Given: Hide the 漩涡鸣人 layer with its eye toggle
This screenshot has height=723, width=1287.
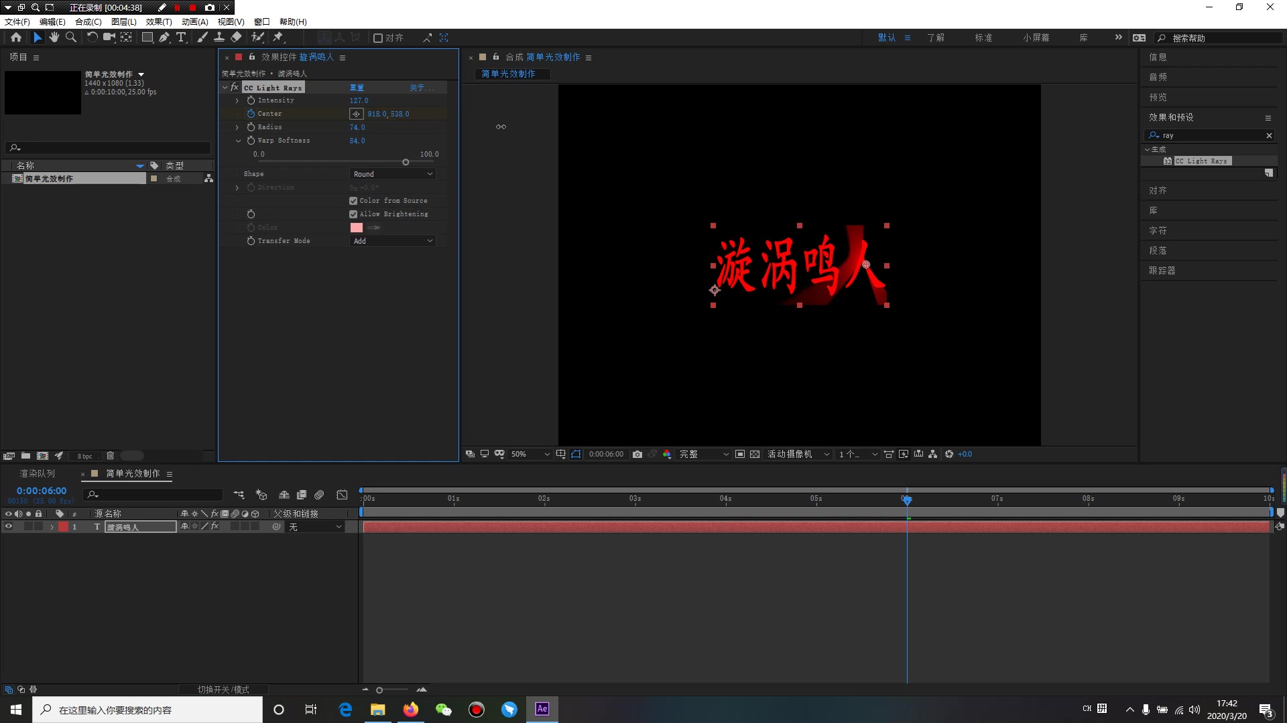Looking at the screenshot, I should 8,526.
